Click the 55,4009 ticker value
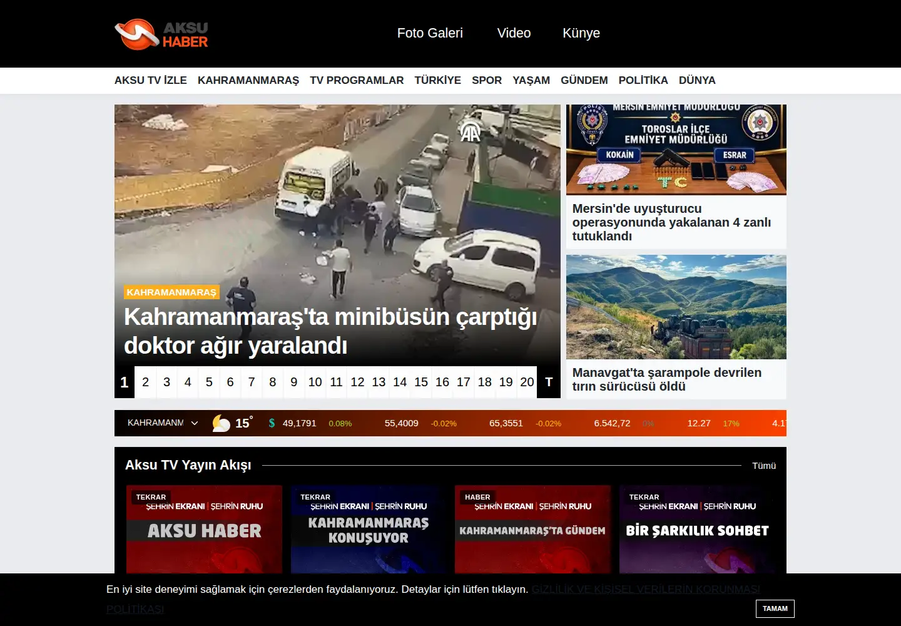The height and width of the screenshot is (626, 901). 402,423
